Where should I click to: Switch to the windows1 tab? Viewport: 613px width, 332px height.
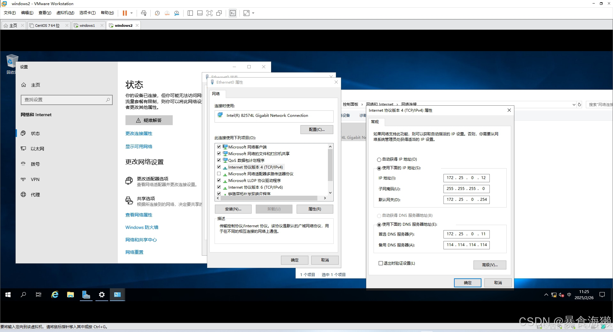pos(87,26)
